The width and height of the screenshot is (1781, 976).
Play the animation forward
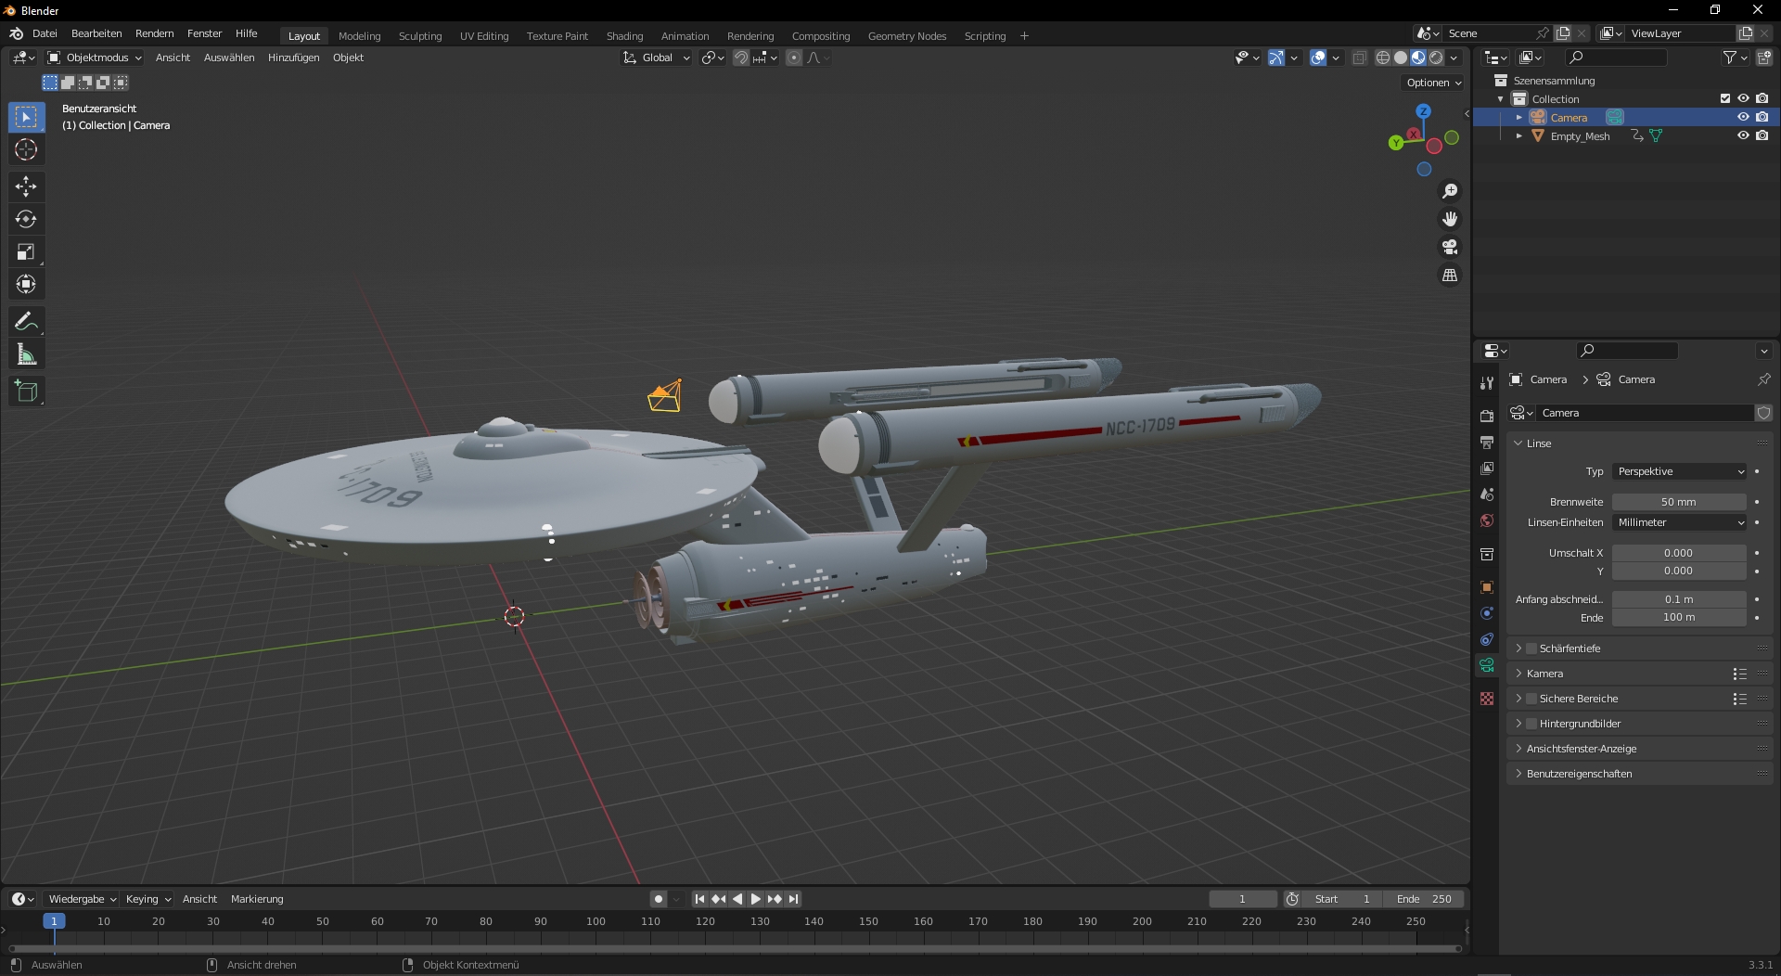(x=755, y=899)
